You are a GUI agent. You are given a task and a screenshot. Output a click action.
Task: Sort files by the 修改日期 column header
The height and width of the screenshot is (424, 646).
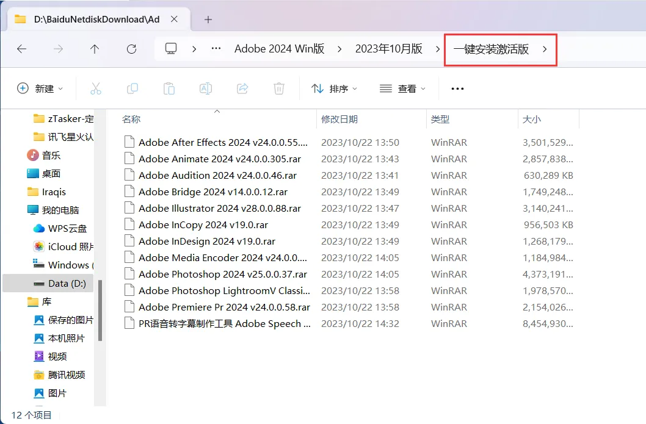(339, 119)
